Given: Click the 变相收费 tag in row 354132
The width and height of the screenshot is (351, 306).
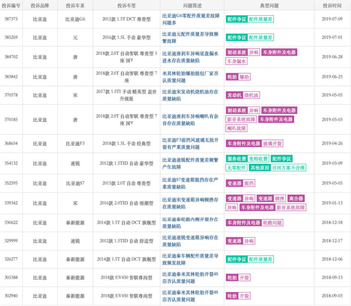Looking at the screenshot, I should 259,159.
